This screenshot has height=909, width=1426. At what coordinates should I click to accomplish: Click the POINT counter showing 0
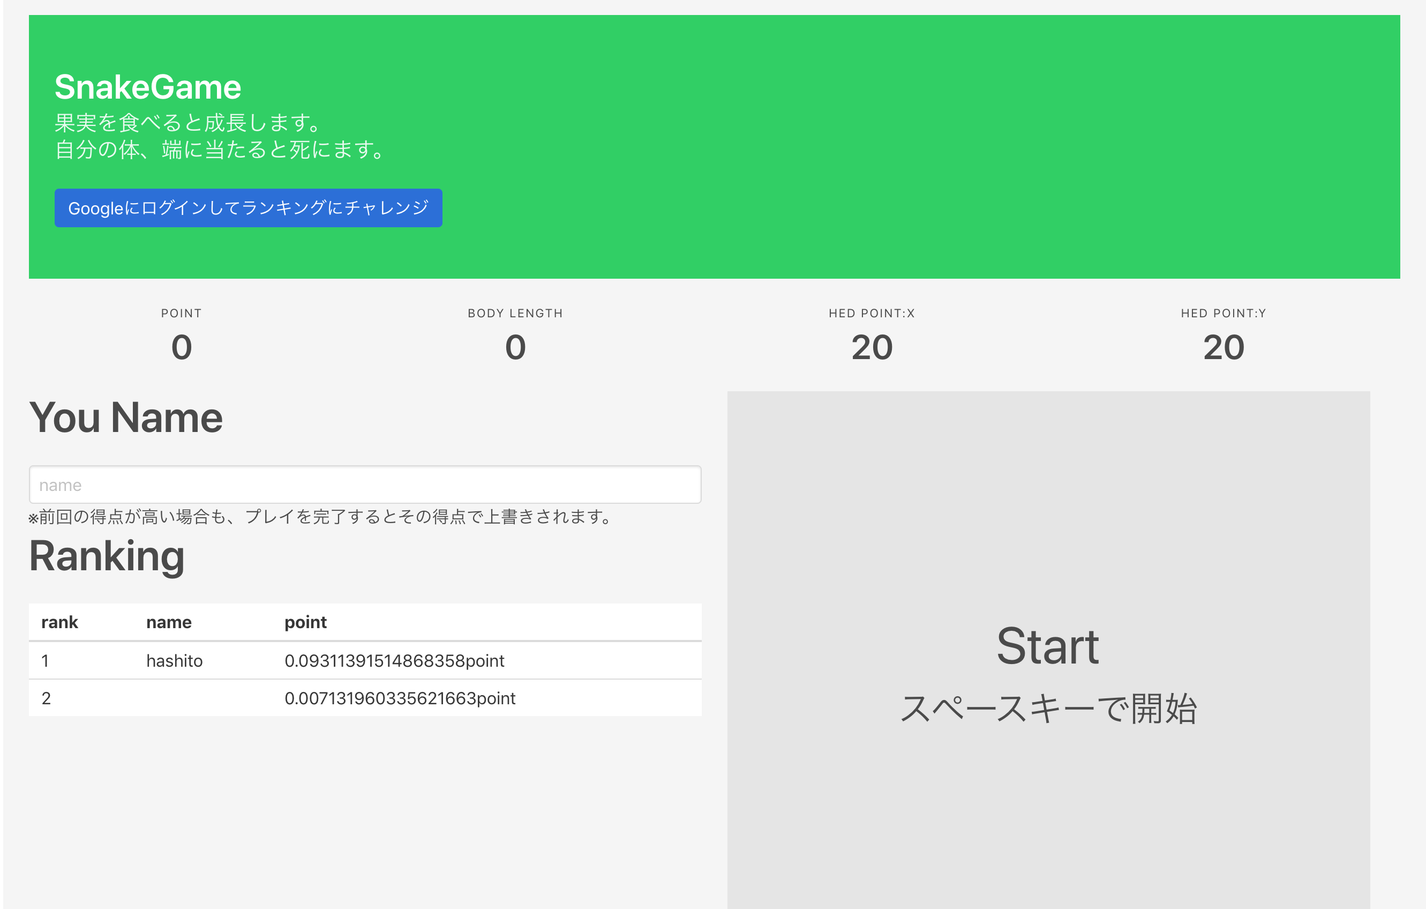pos(181,347)
